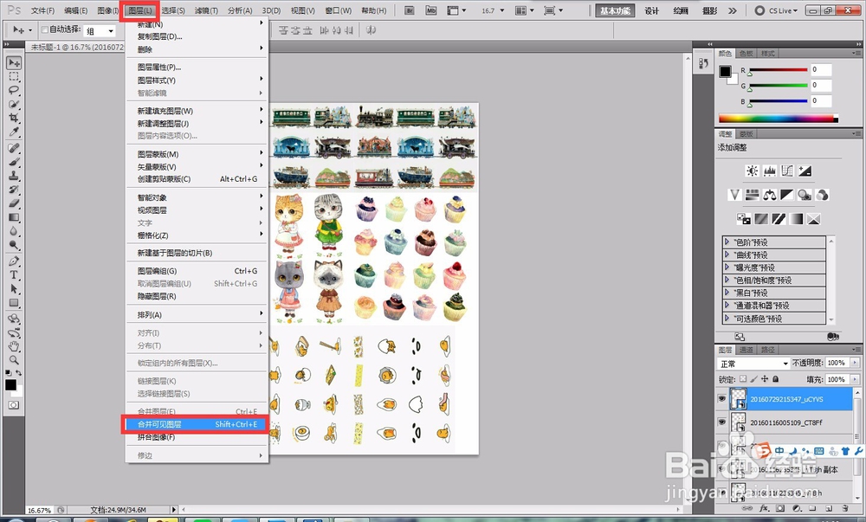Select the Lasso tool

coord(14,91)
